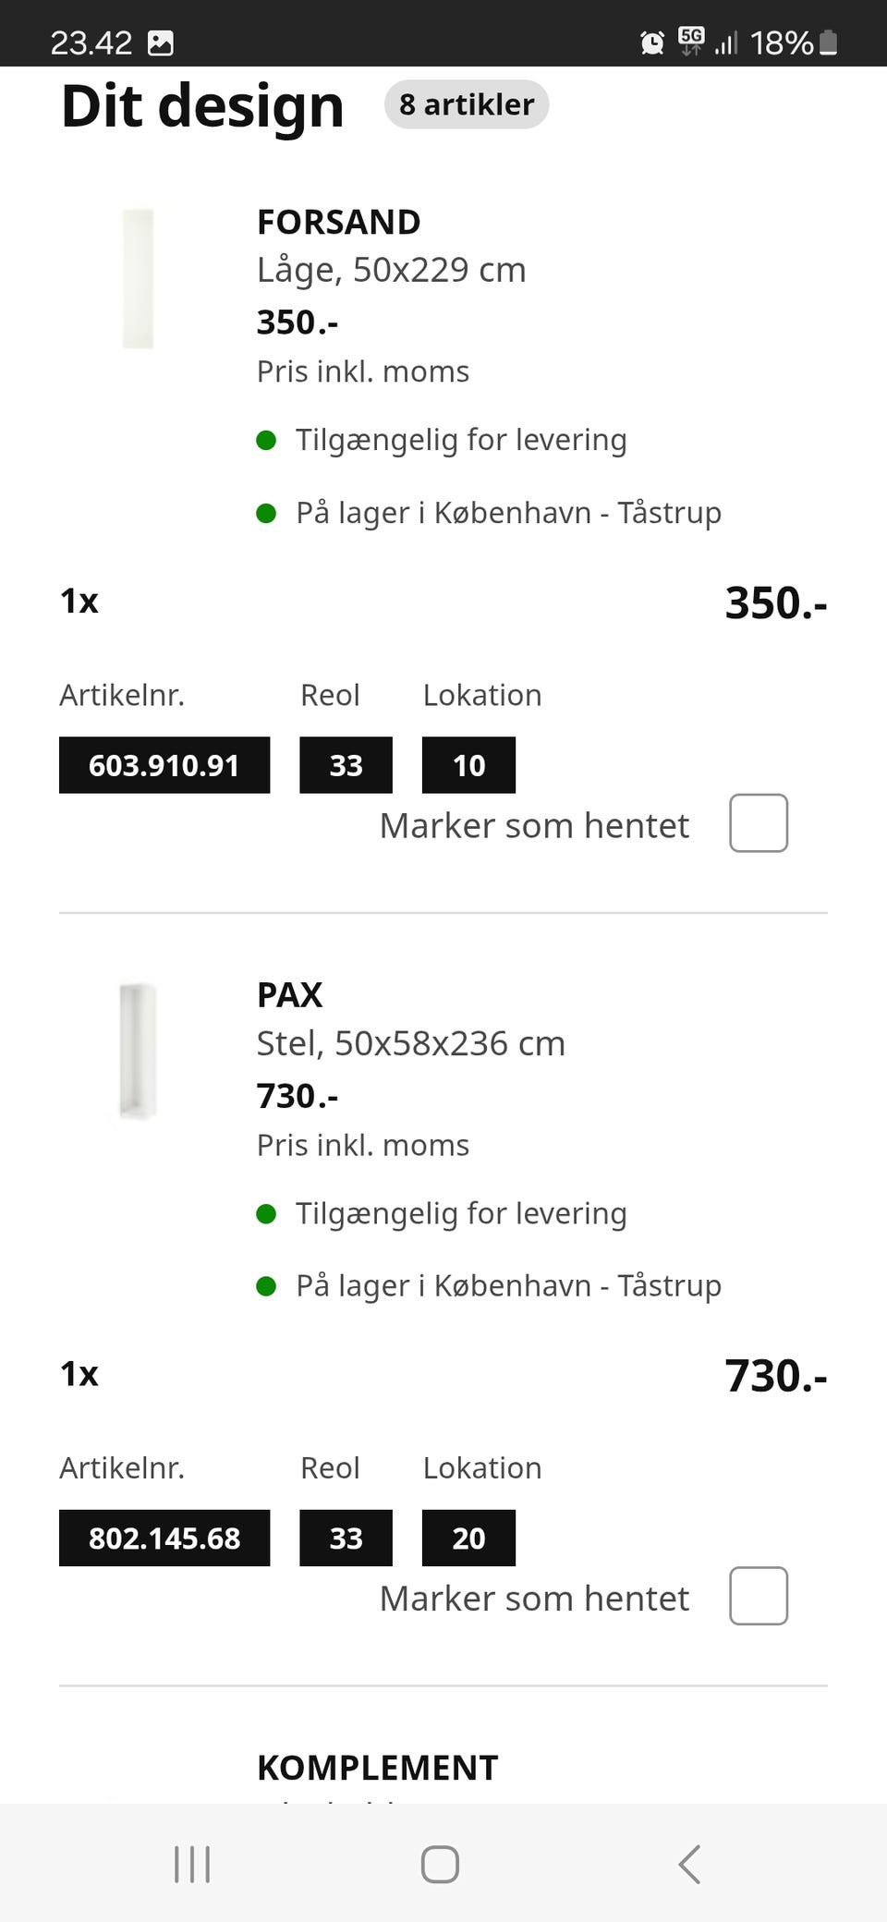The width and height of the screenshot is (887, 1922).
Task: Mark FORSAND door as collected
Action: click(758, 822)
